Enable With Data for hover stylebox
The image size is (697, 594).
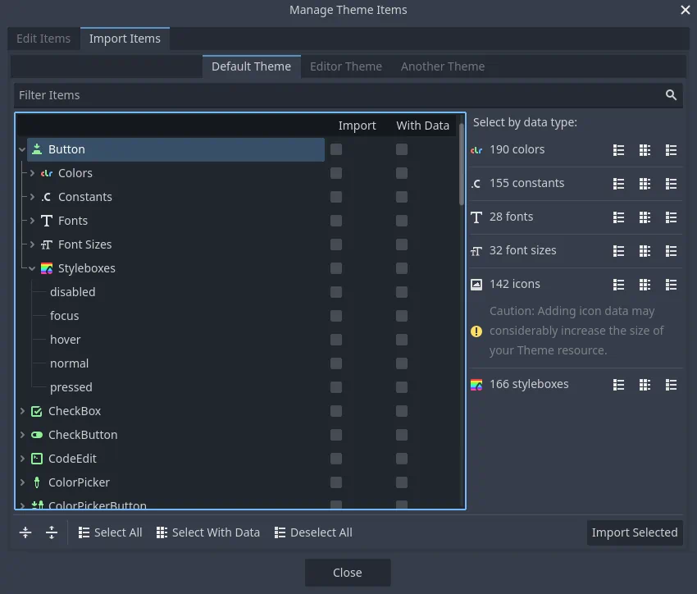[402, 340]
